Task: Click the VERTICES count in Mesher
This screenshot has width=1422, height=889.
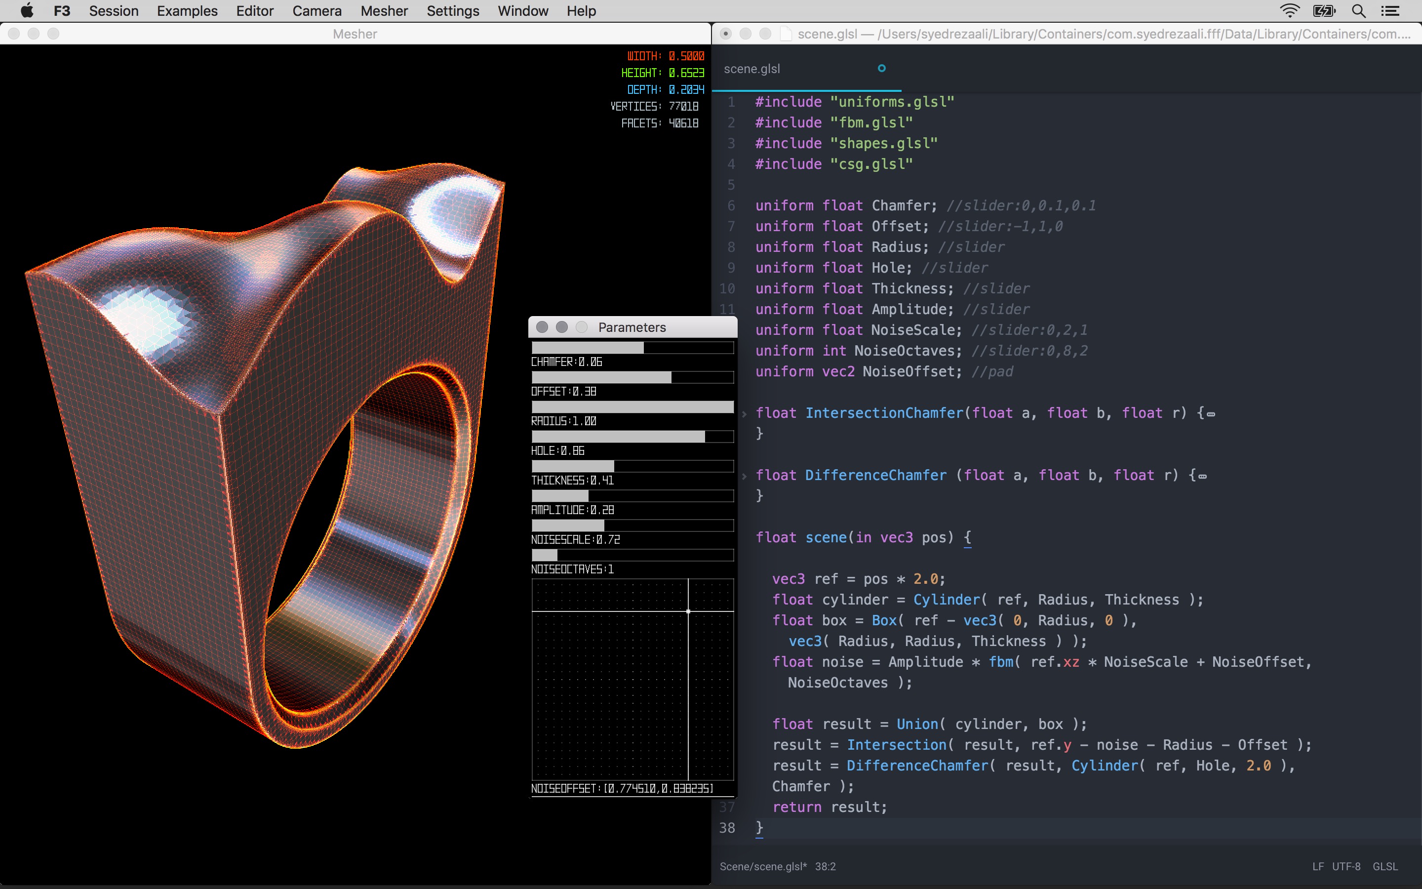Action: [x=654, y=106]
